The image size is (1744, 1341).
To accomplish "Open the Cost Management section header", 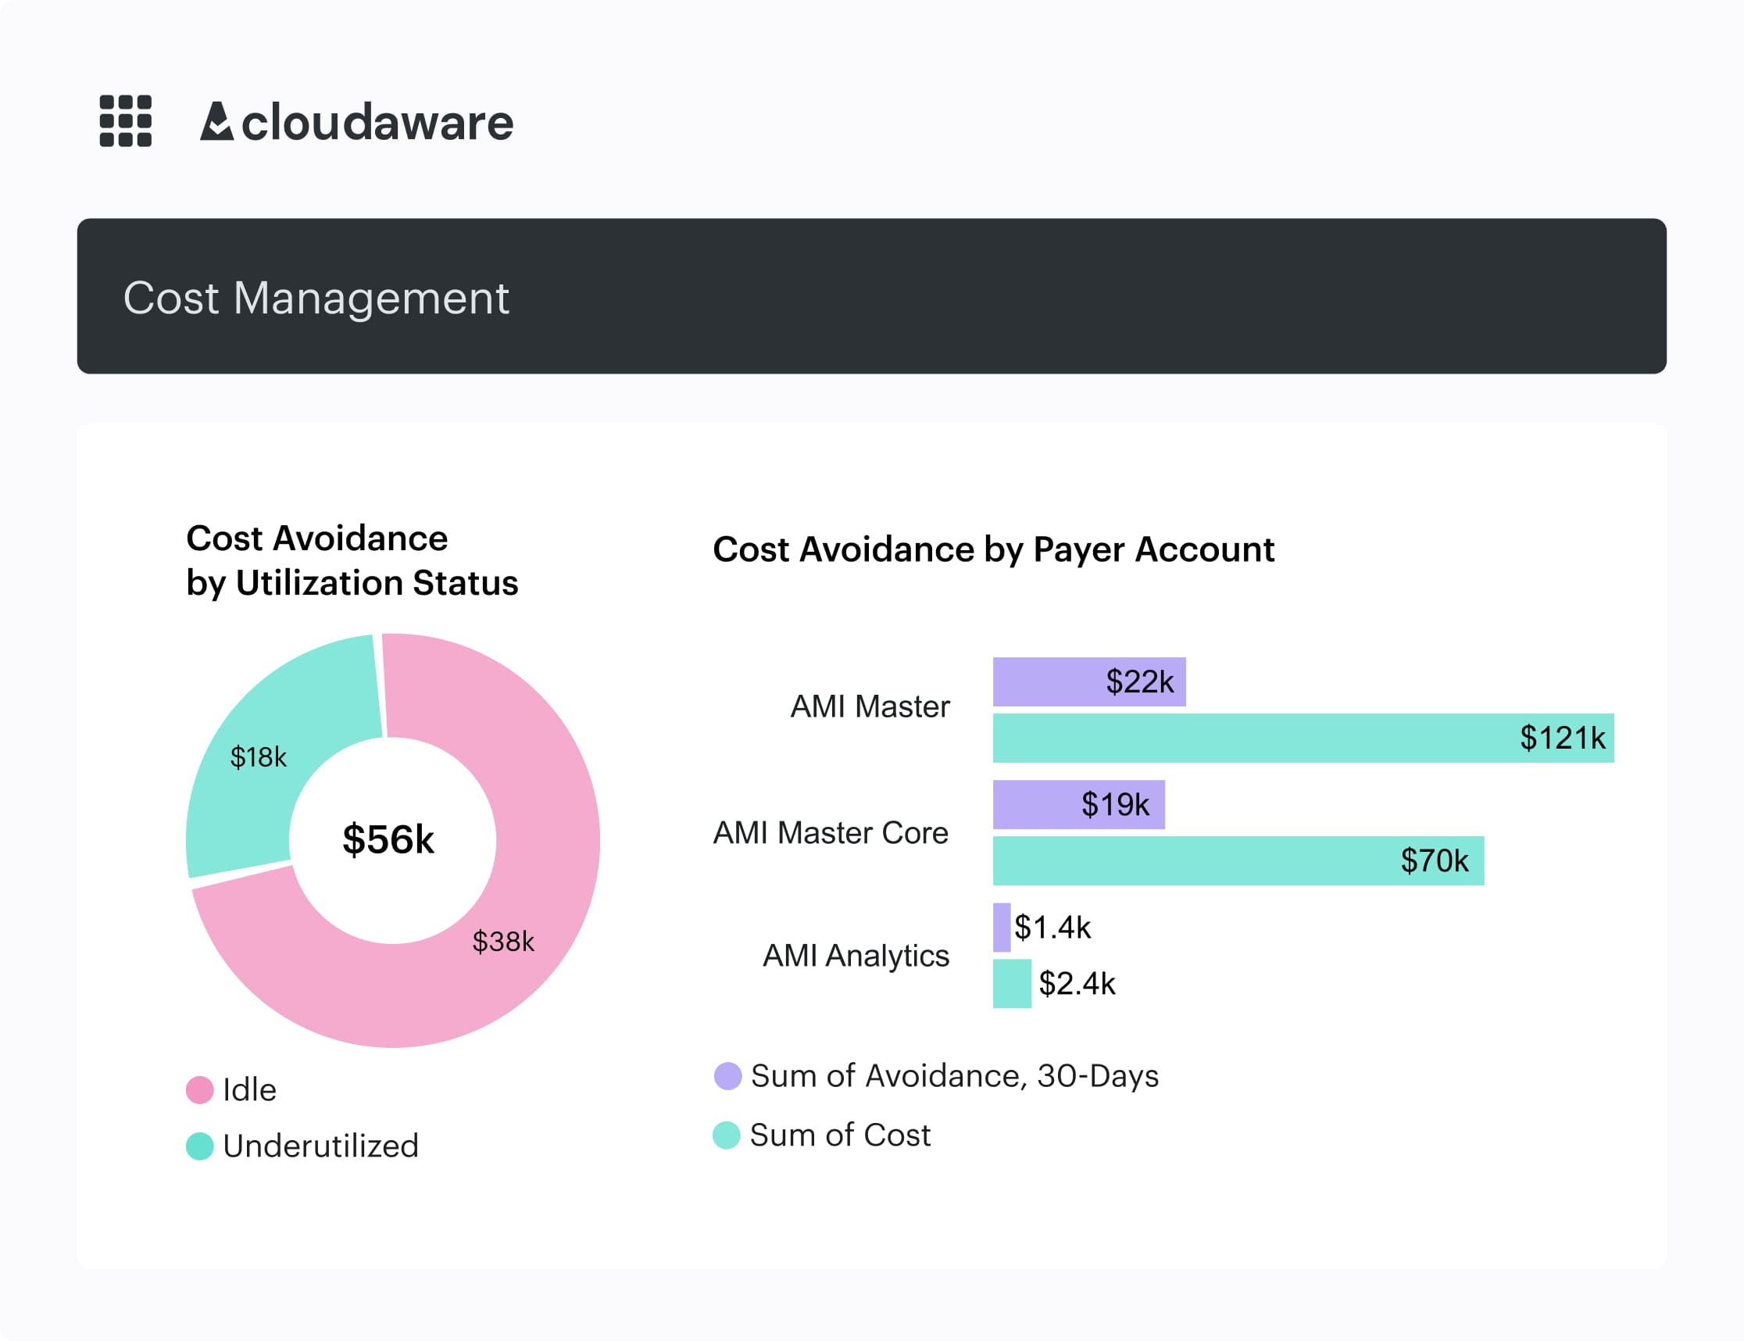I will (x=317, y=299).
